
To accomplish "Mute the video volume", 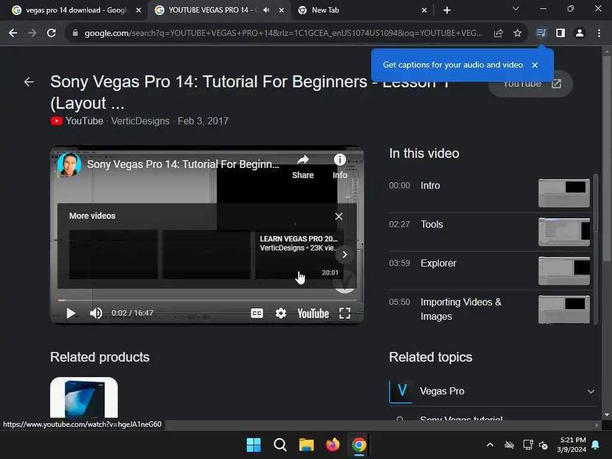I will point(96,313).
